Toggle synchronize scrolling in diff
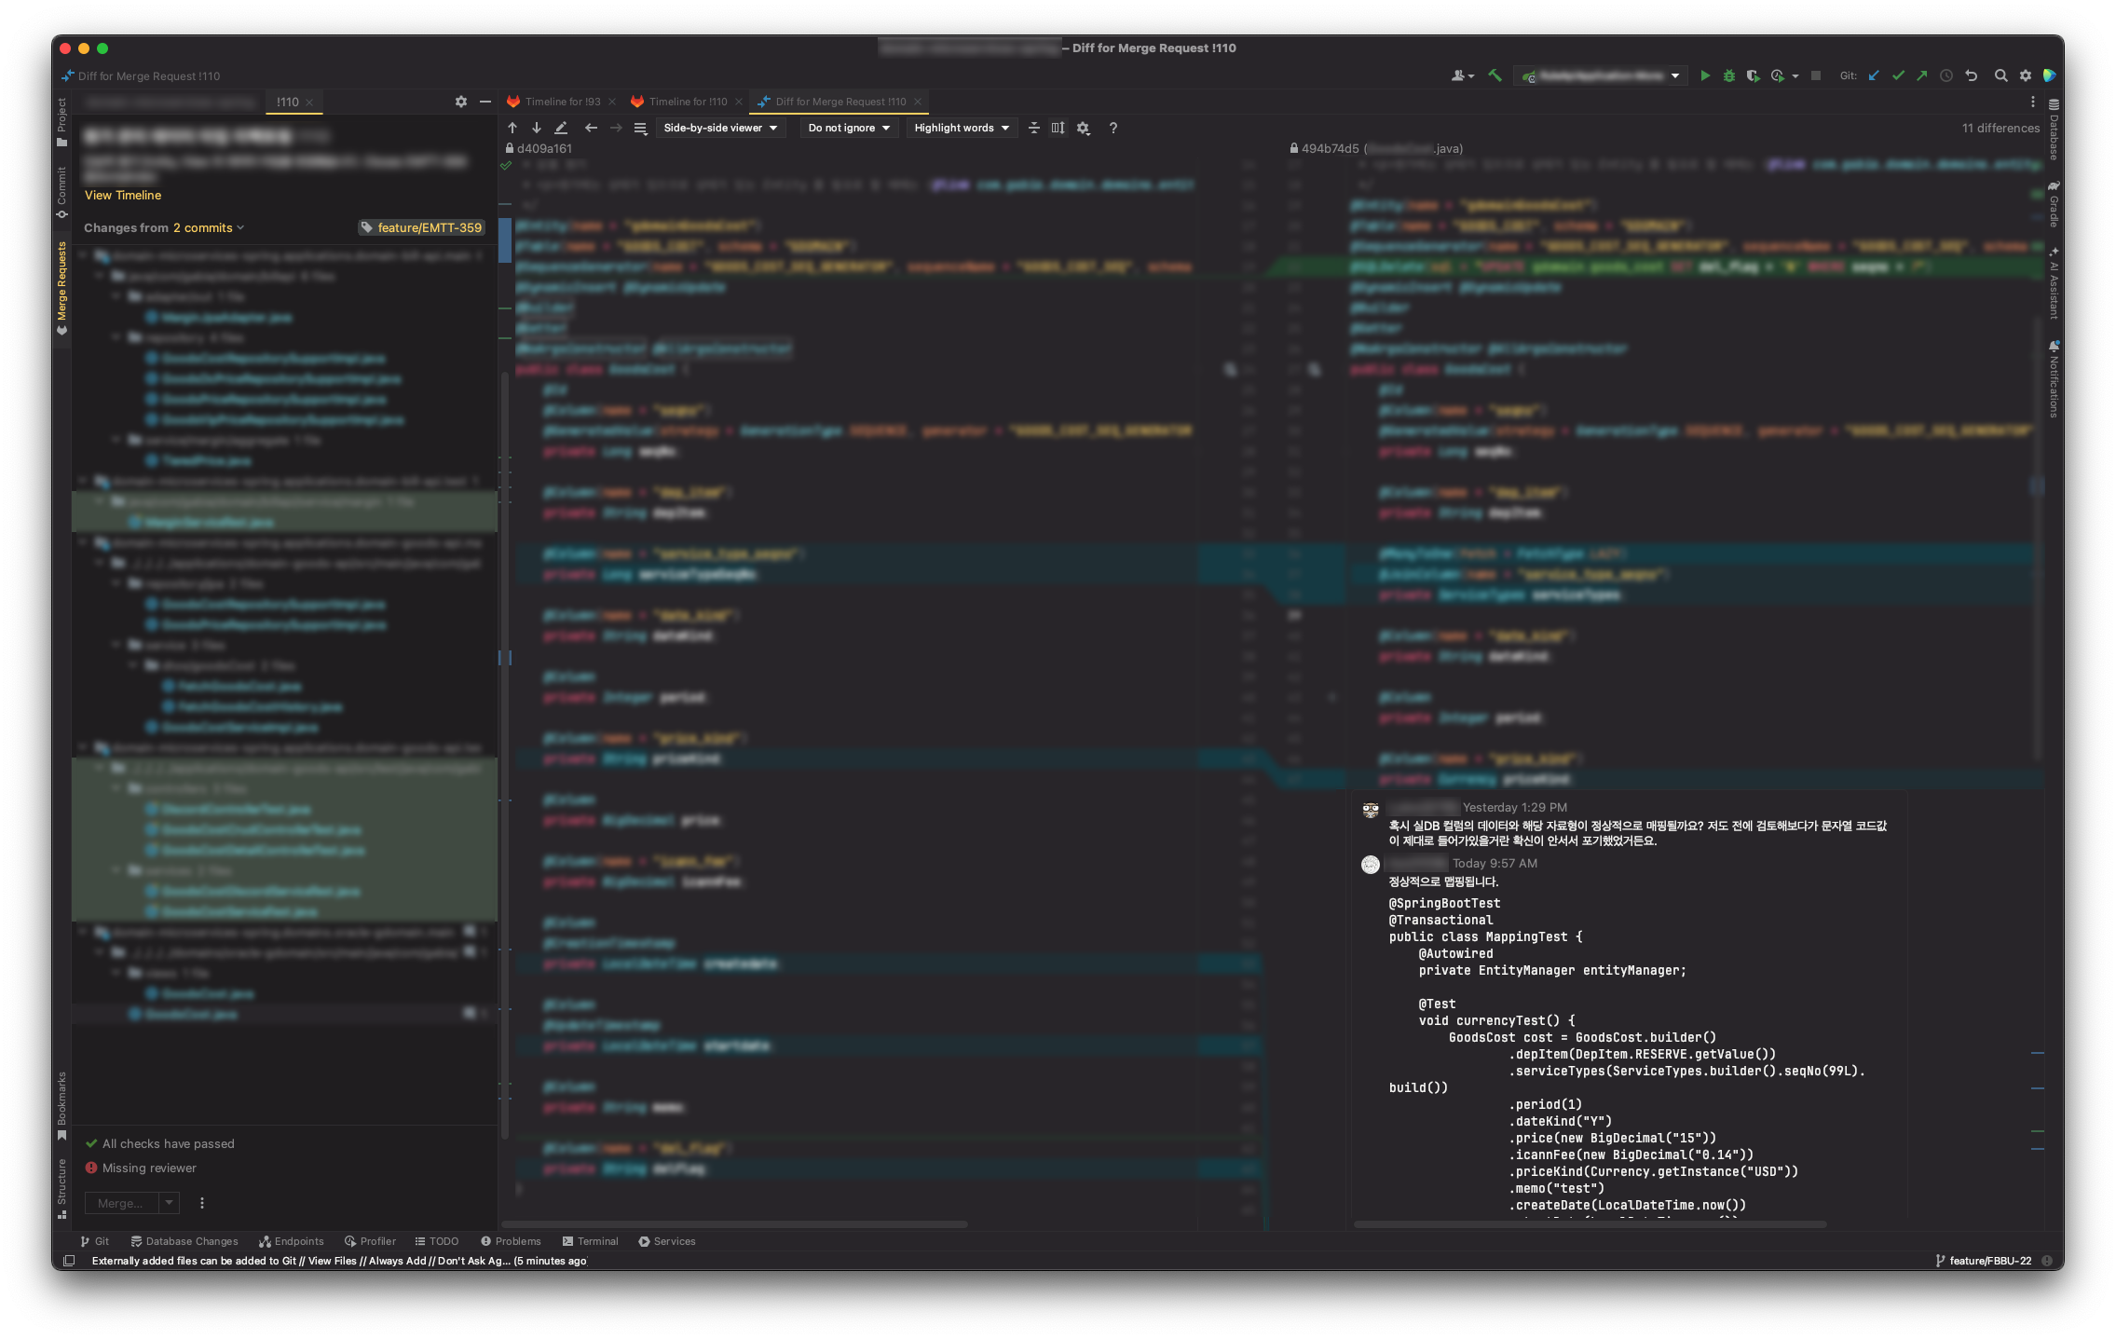The height and width of the screenshot is (1339, 2116). coord(1058,128)
